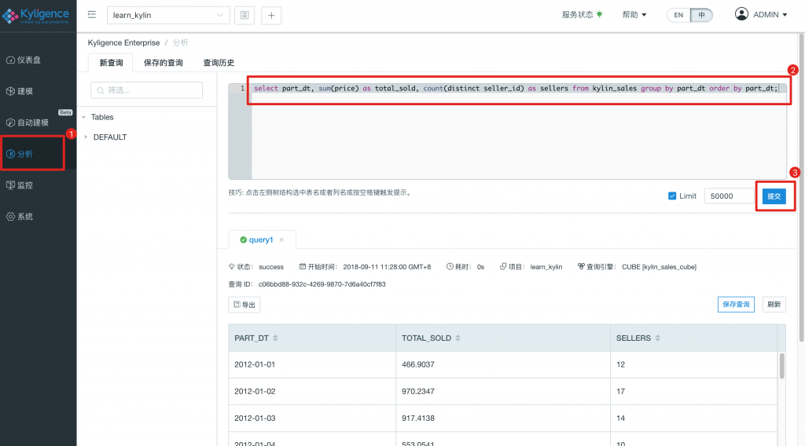Click 服务状态 service status menu
Image resolution: width=805 pixels, height=446 pixels.
tap(577, 14)
